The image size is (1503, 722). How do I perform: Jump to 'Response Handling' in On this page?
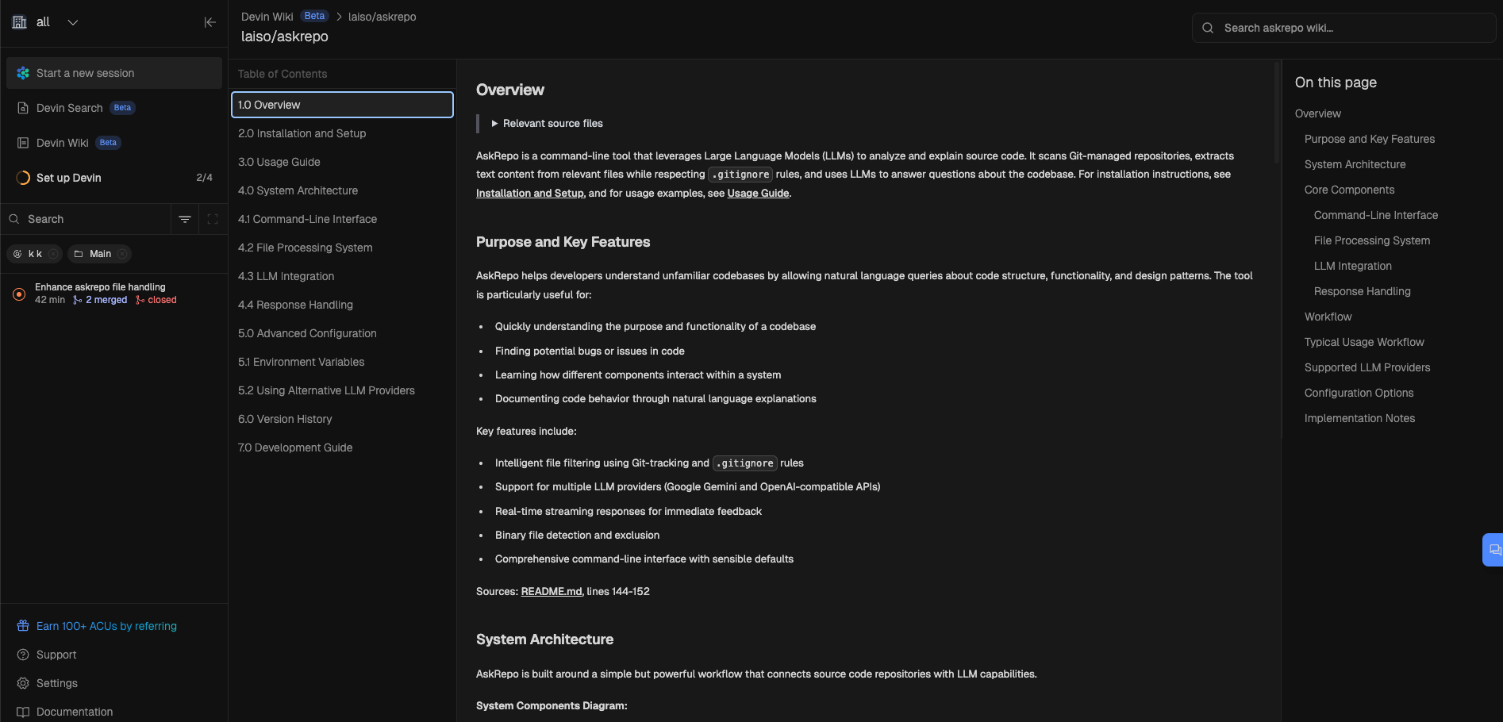(x=1363, y=291)
